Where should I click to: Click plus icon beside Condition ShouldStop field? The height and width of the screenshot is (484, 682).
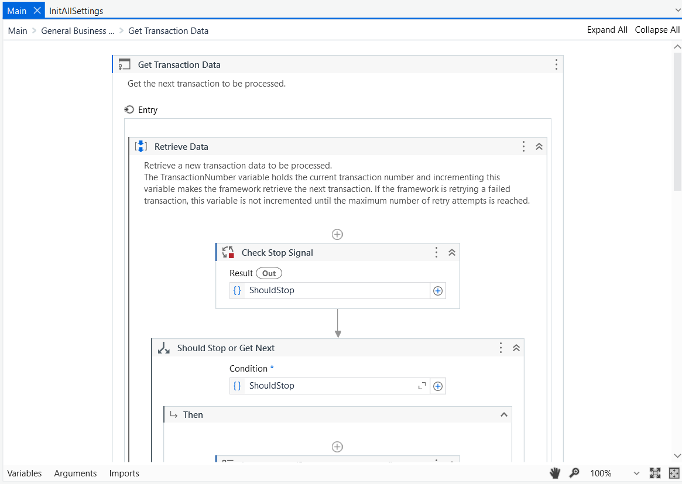tap(437, 386)
